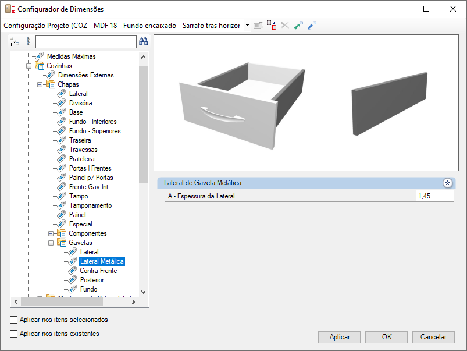Click the drawer 3D preview image

coord(242,106)
